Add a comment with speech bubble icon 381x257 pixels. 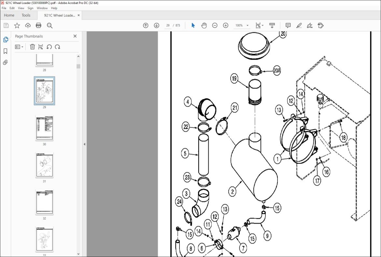pos(288,25)
